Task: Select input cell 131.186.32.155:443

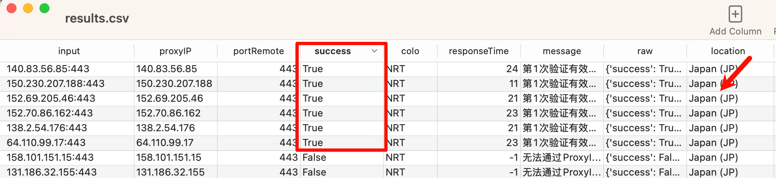Action: pos(52,172)
